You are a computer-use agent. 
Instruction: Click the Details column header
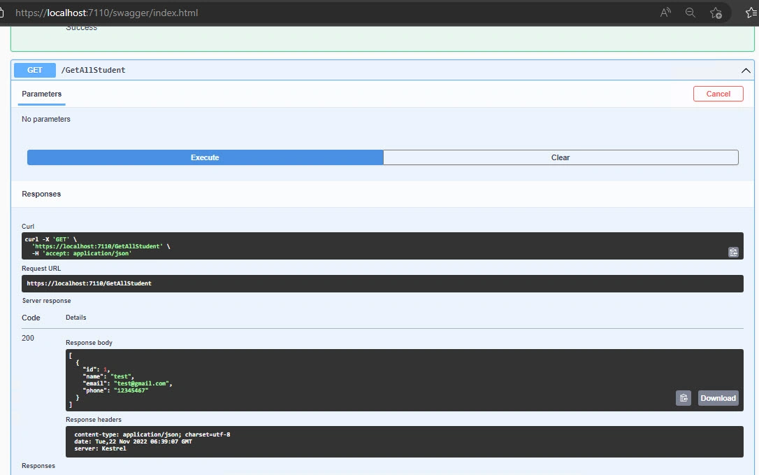76,318
